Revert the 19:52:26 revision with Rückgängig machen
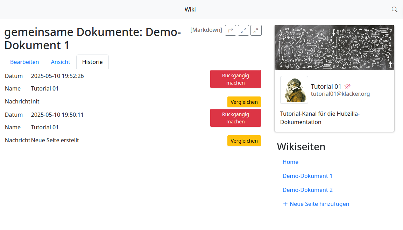403x230 pixels. pos(235,79)
